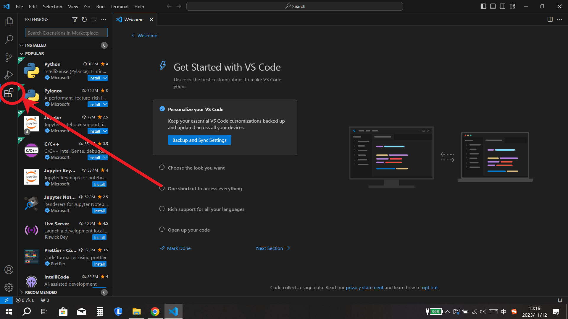
Task: Open Jupyter install dropdown arrow
Action: point(105,131)
